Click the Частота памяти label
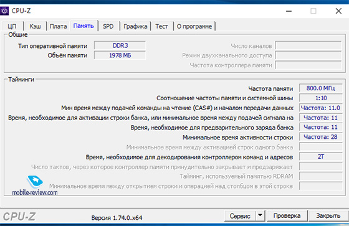 (270, 89)
